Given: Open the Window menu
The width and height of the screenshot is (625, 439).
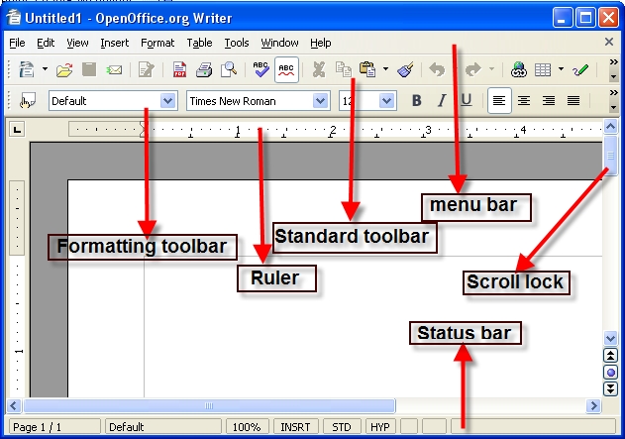Looking at the screenshot, I should coord(280,43).
